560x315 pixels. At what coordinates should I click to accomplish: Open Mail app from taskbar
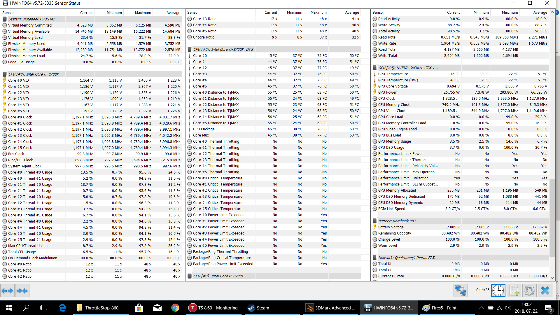(157, 308)
